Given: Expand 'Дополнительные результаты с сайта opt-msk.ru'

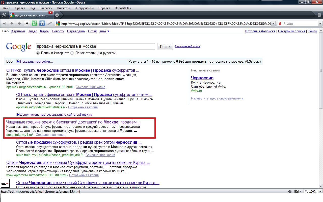Looking at the screenshot, I should (x=56, y=114).
